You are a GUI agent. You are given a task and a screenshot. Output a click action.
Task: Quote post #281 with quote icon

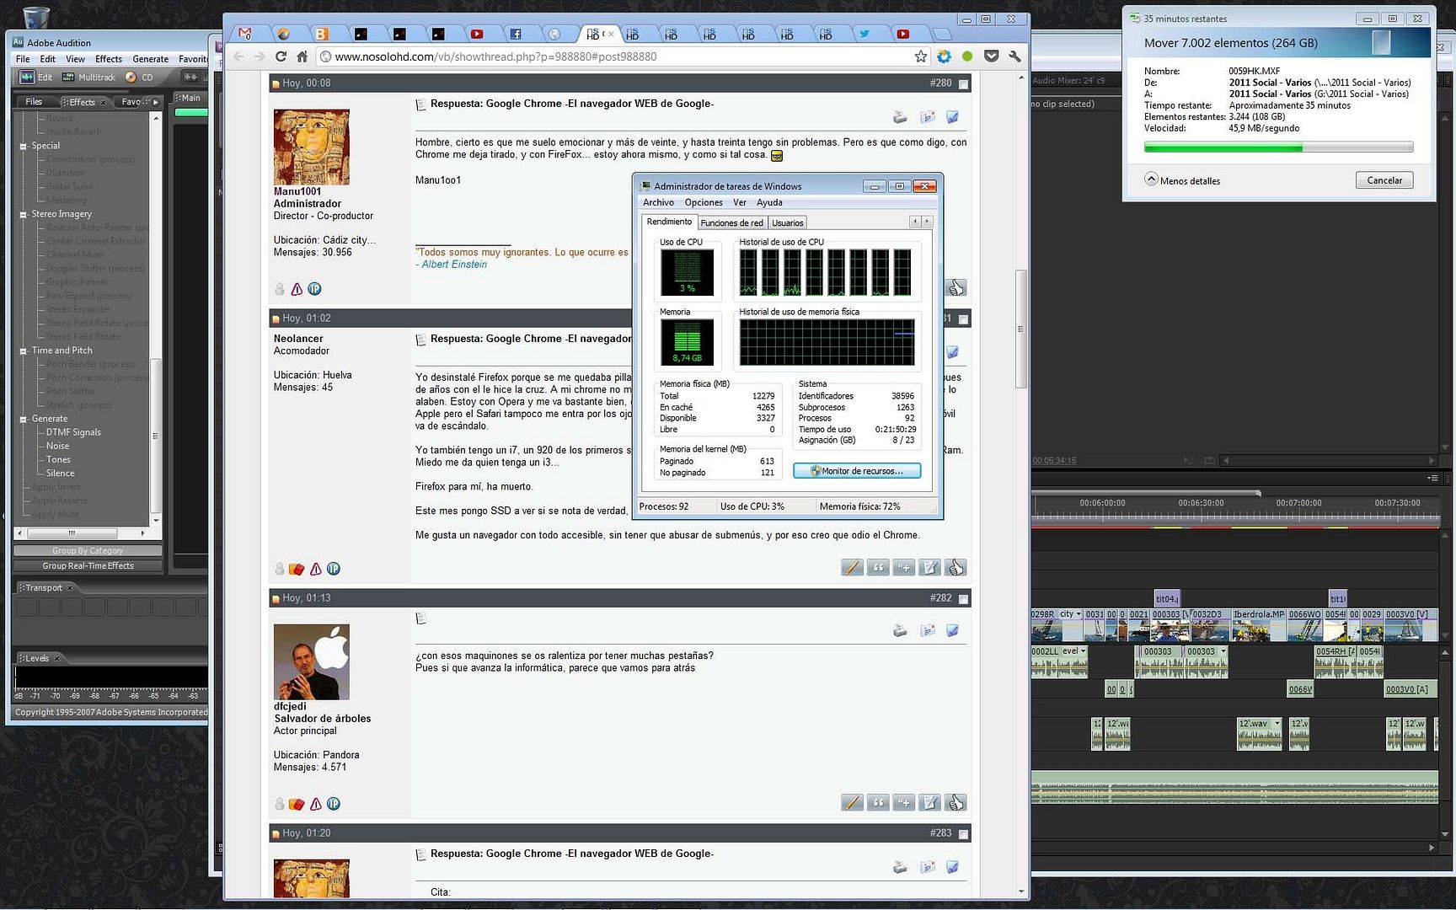click(x=878, y=568)
